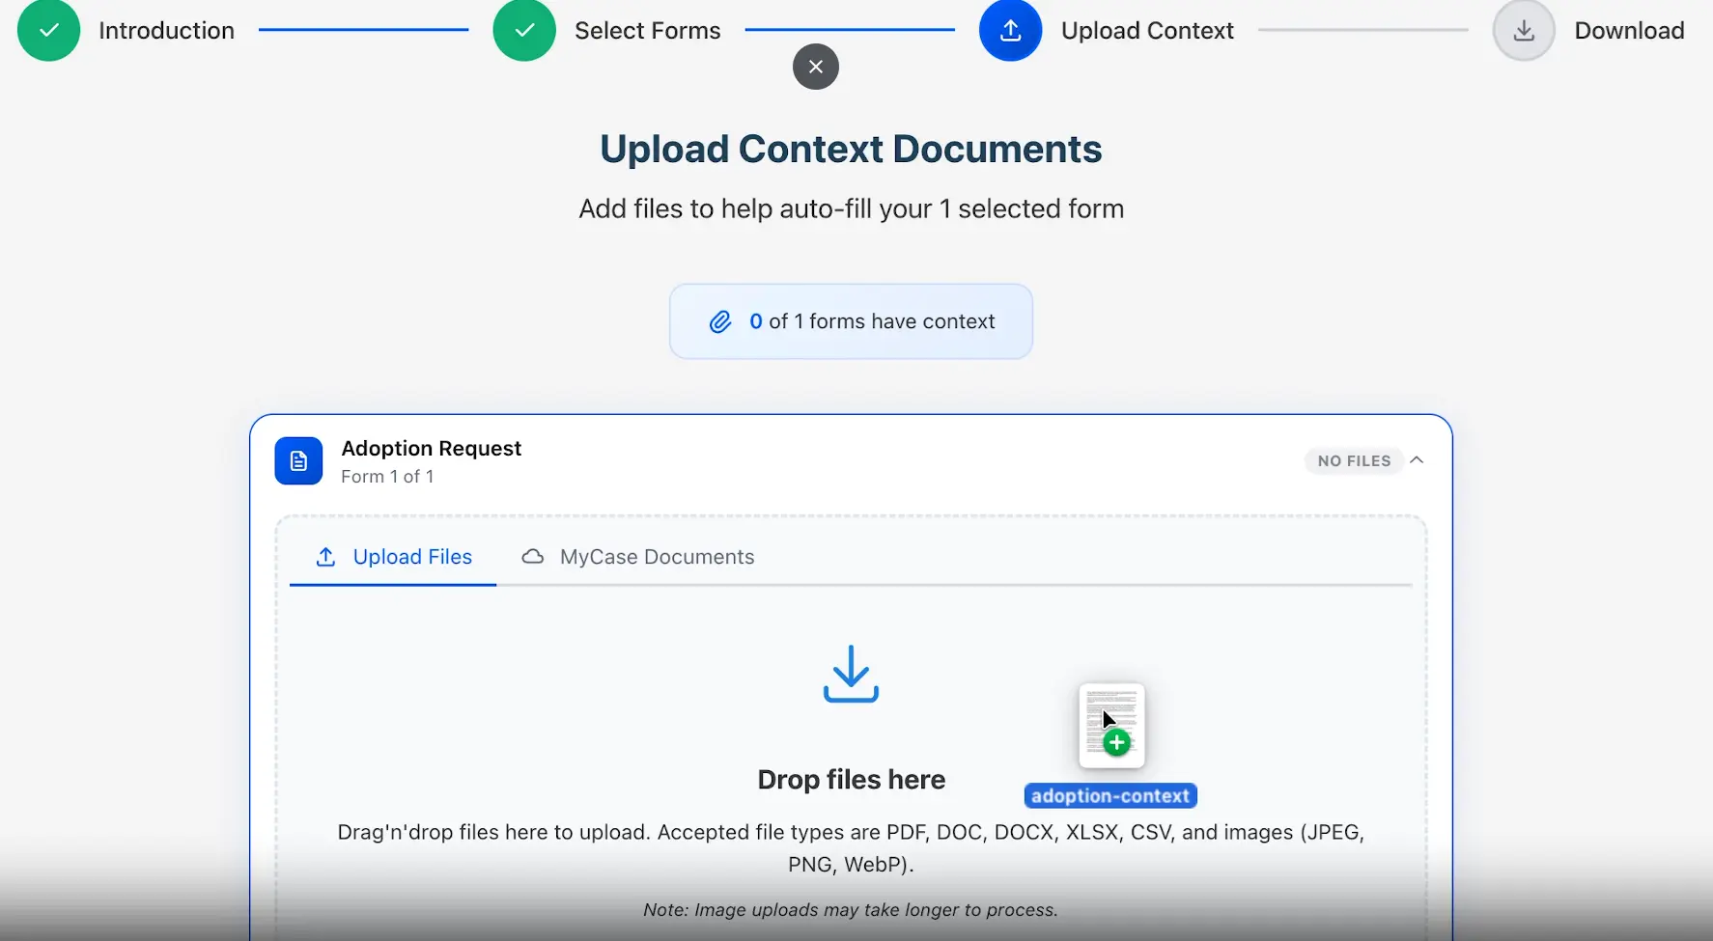Click the accepted file types description text

pos(851,847)
